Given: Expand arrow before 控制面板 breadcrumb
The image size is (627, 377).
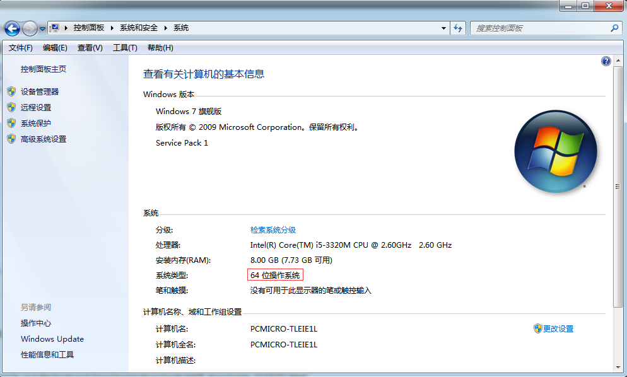Looking at the screenshot, I should [x=66, y=28].
